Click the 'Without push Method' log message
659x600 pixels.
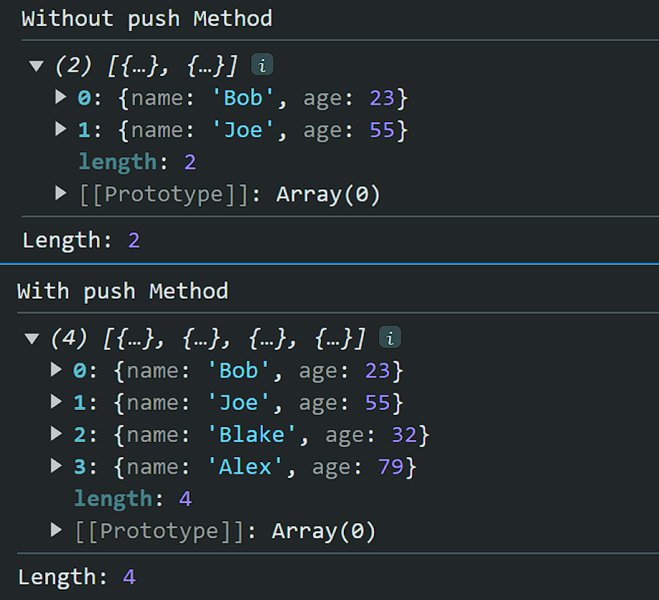[x=147, y=18]
